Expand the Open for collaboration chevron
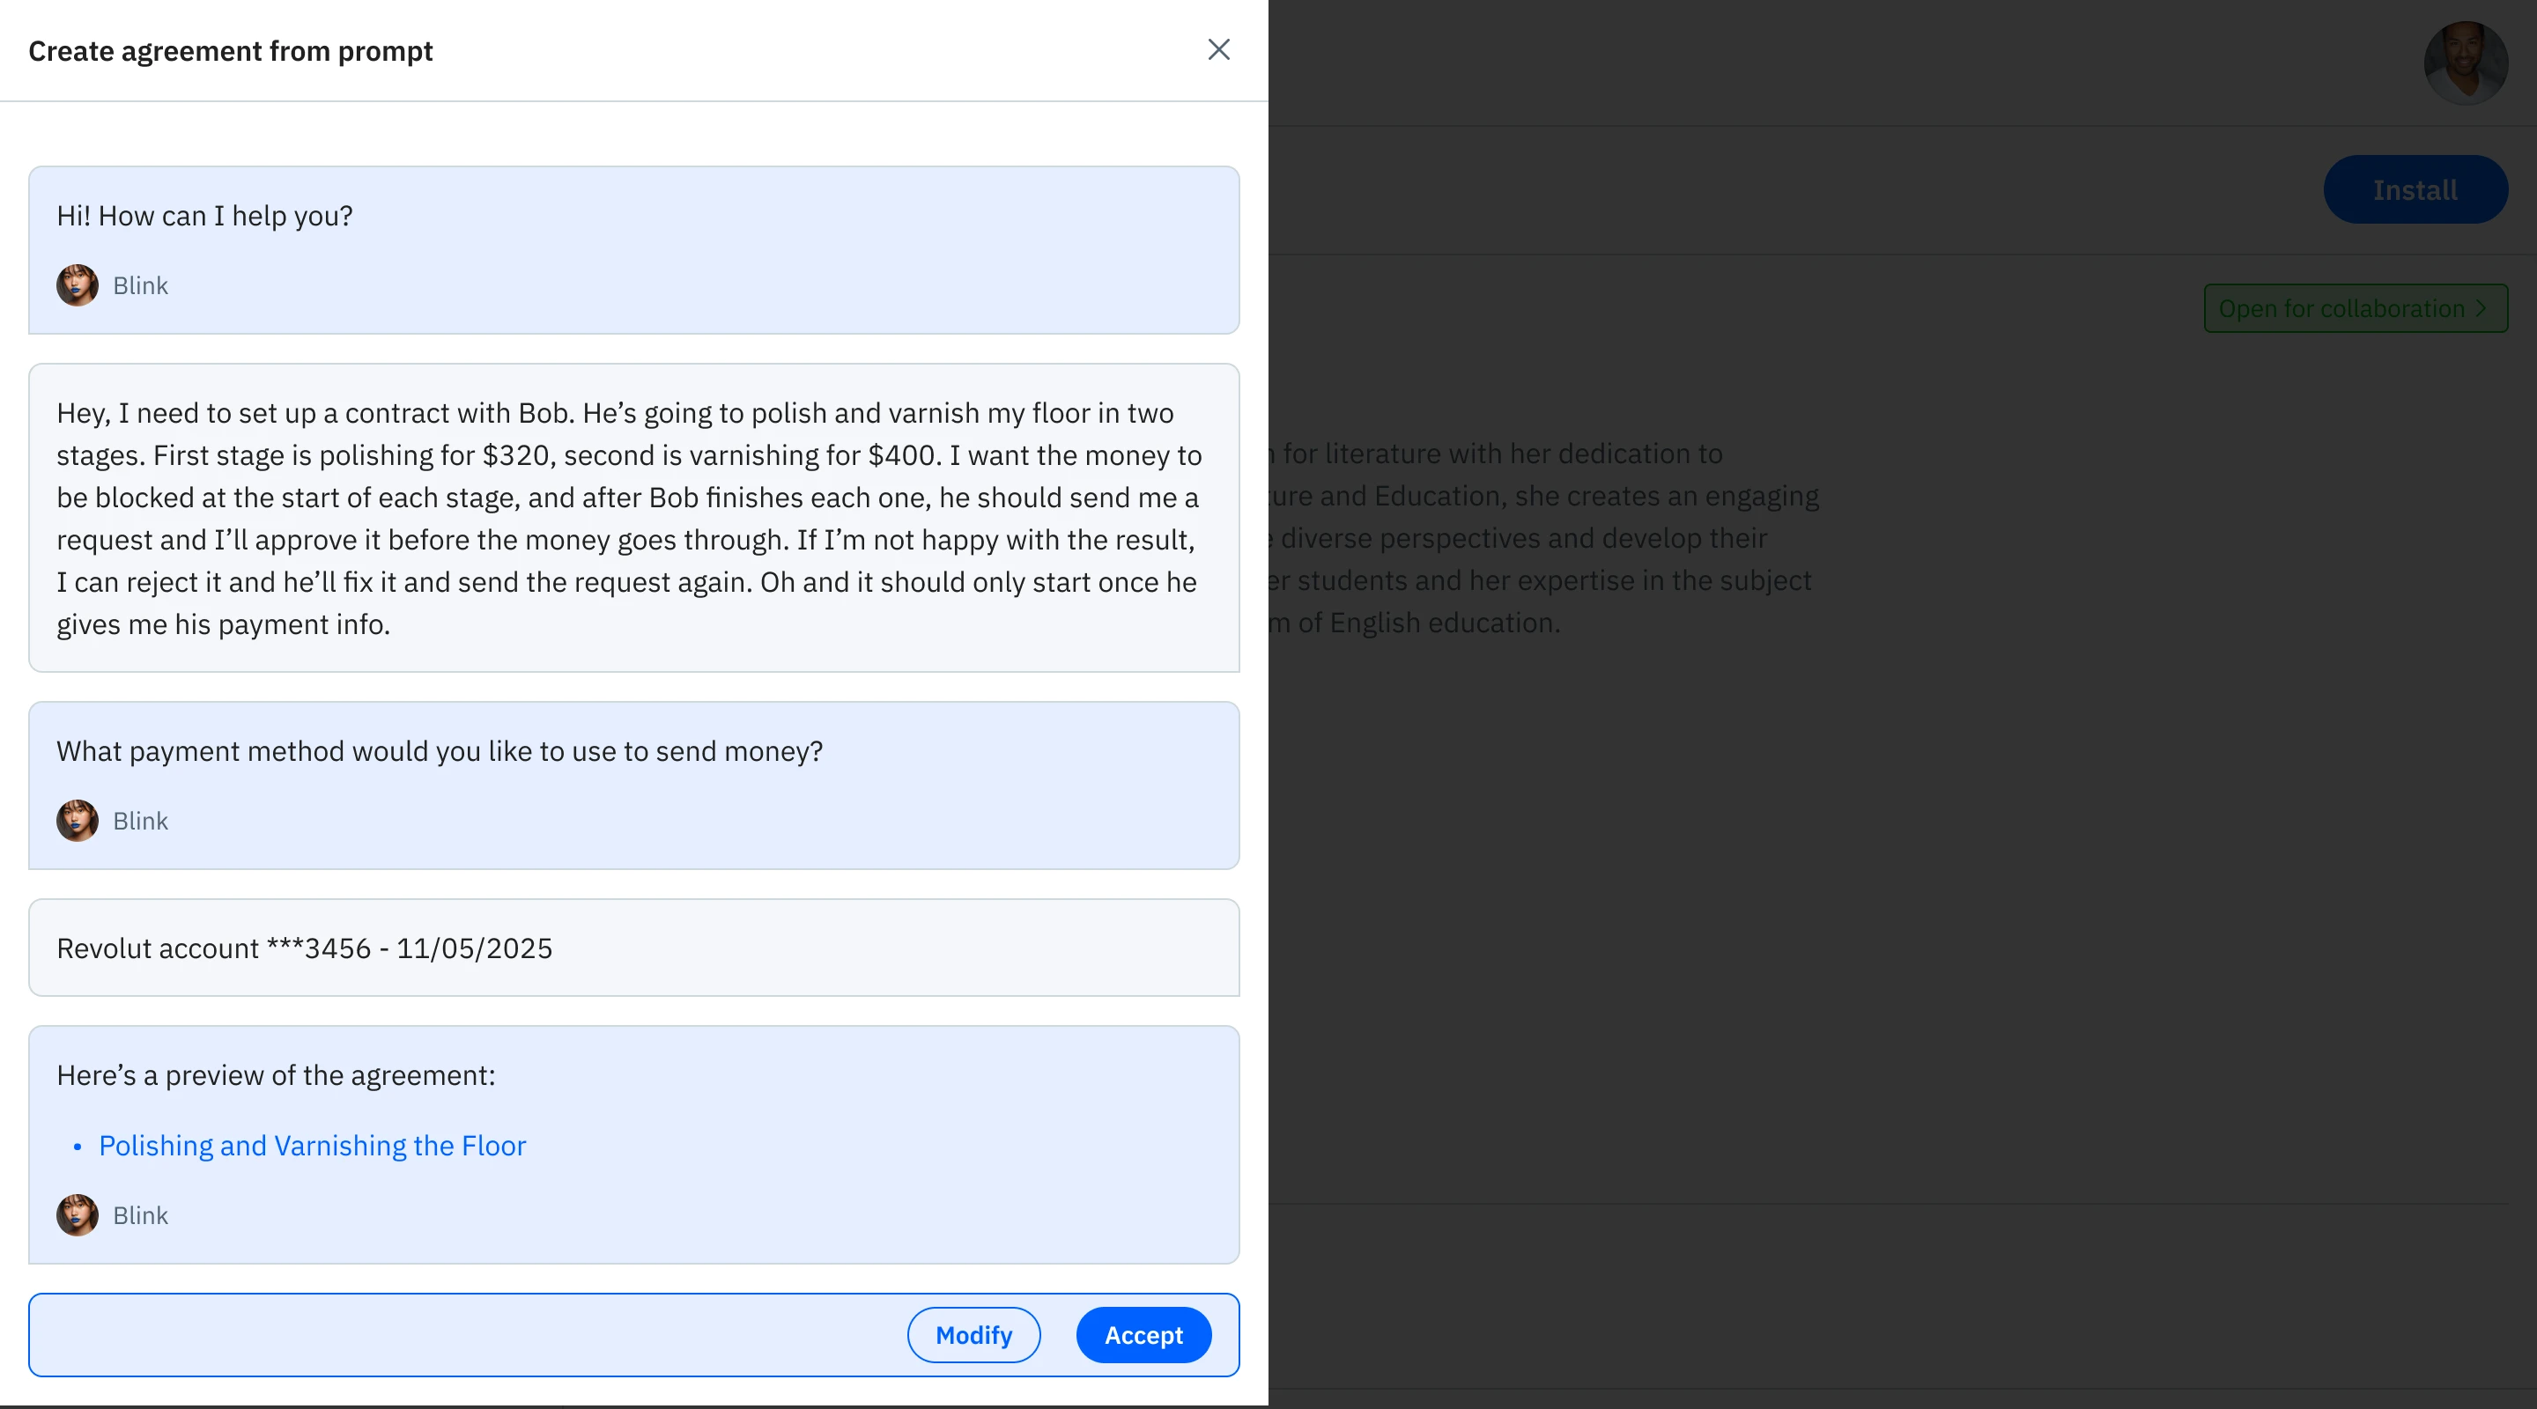This screenshot has height=1409, width=2537. [2481, 308]
